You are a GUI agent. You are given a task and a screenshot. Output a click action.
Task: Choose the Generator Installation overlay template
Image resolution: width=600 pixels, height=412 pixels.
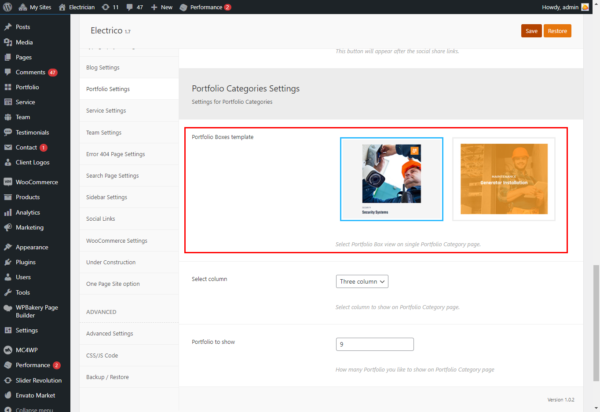[x=504, y=179]
